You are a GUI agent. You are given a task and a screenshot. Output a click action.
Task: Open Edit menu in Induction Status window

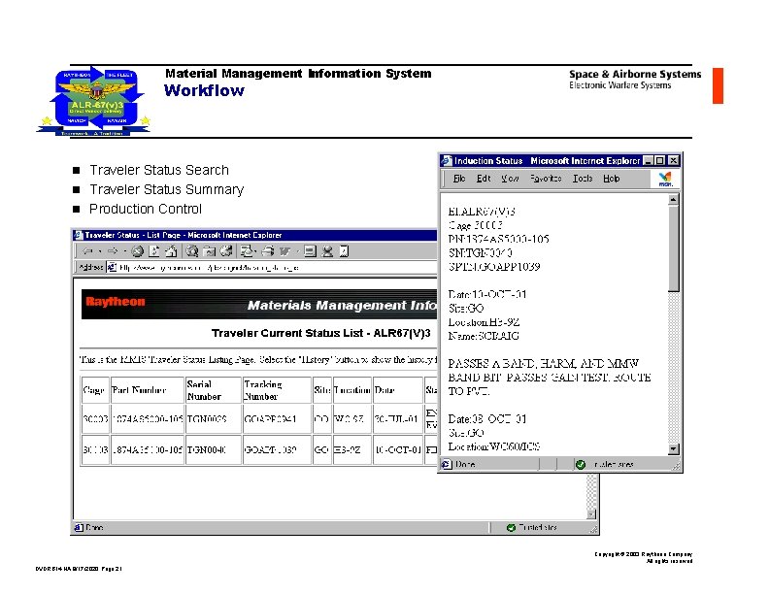point(484,179)
